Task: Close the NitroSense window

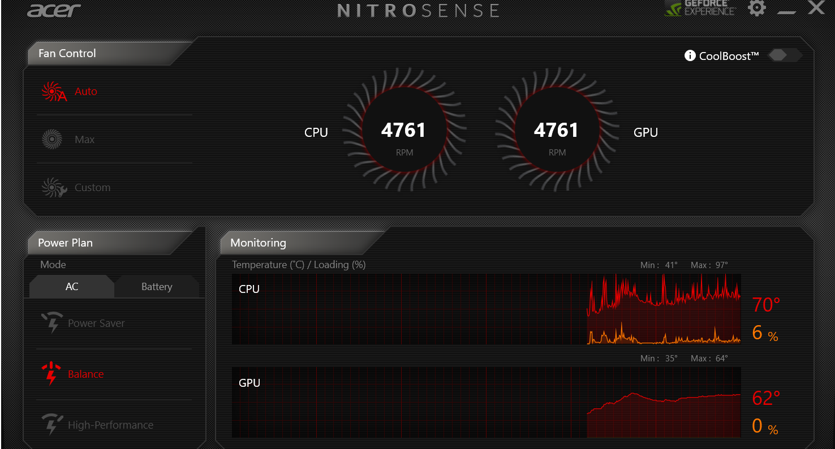Action: click(816, 7)
